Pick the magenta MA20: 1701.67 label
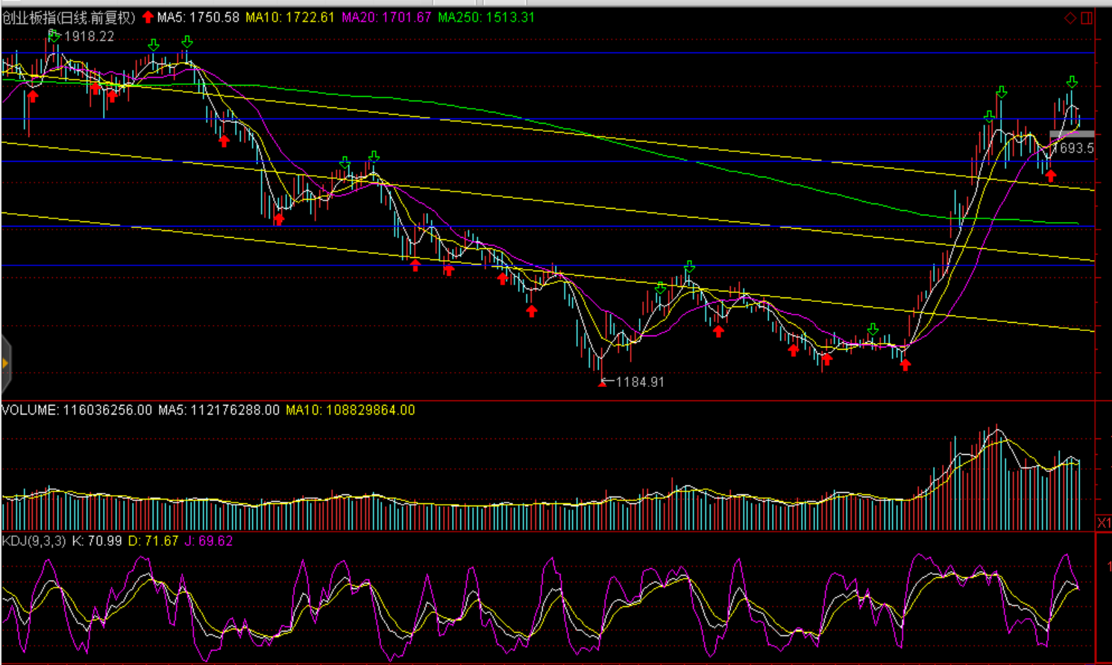Screen dimensions: 1112x665 (386, 17)
